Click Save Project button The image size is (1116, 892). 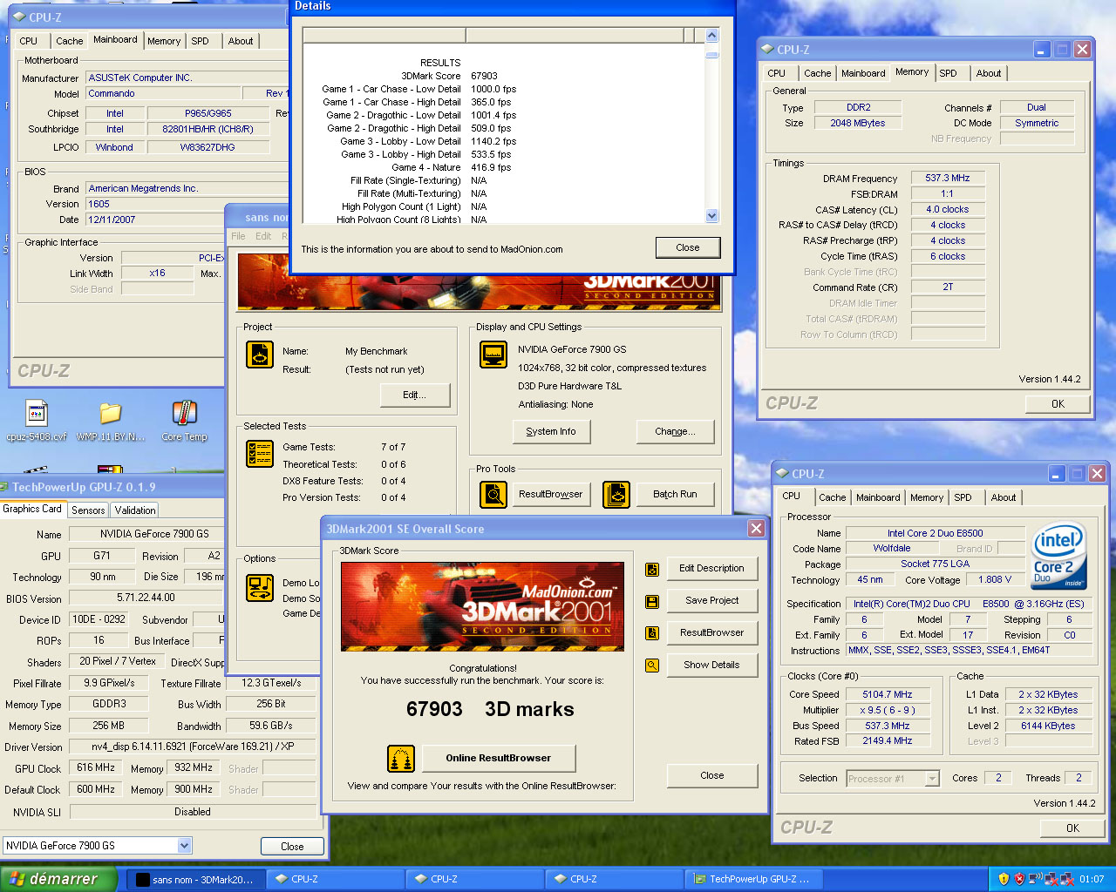click(711, 600)
